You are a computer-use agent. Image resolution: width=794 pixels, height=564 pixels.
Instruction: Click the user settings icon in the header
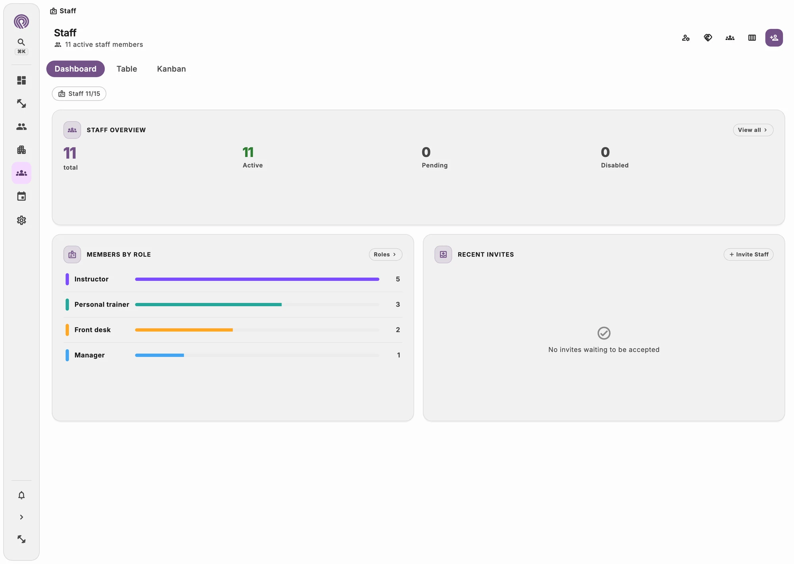686,38
